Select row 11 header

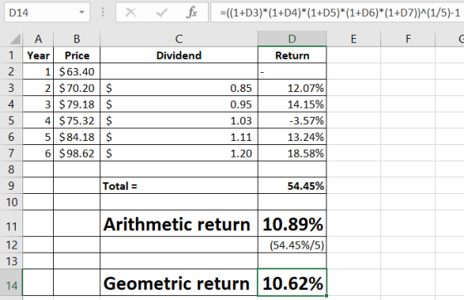pyautogui.click(x=12, y=224)
